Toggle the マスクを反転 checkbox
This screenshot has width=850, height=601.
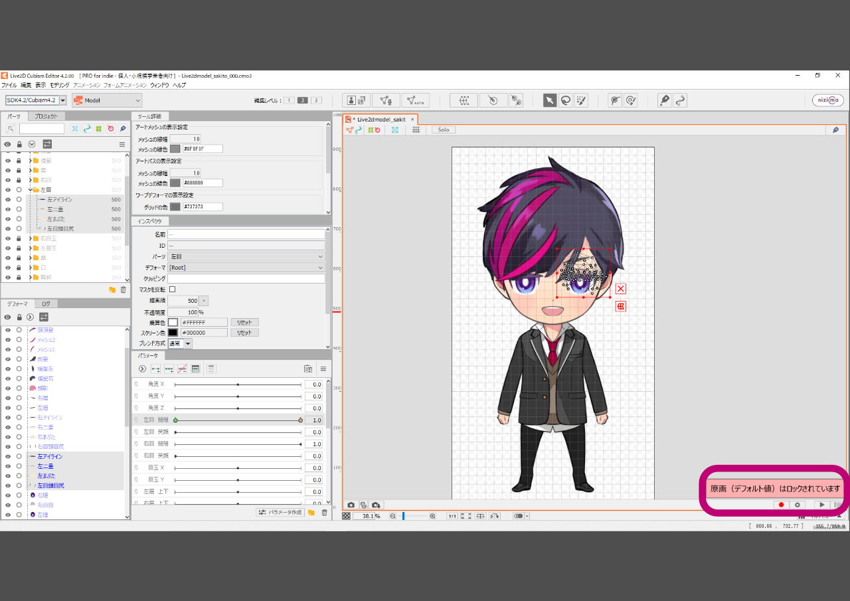click(x=173, y=290)
